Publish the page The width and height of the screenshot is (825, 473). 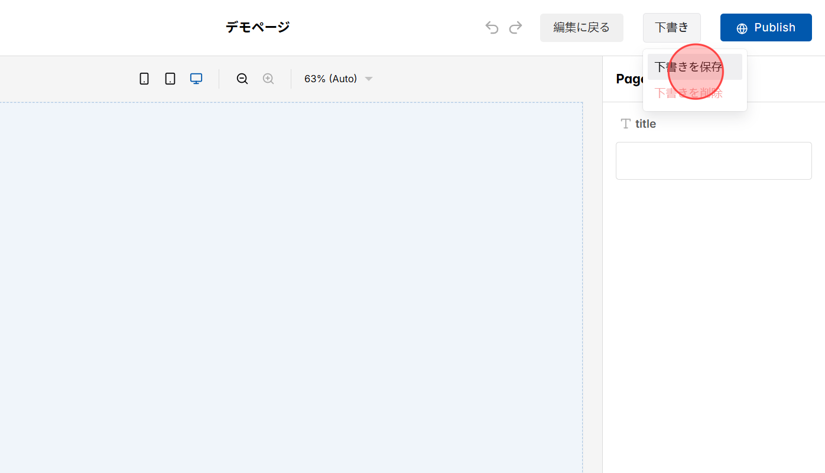tap(766, 27)
